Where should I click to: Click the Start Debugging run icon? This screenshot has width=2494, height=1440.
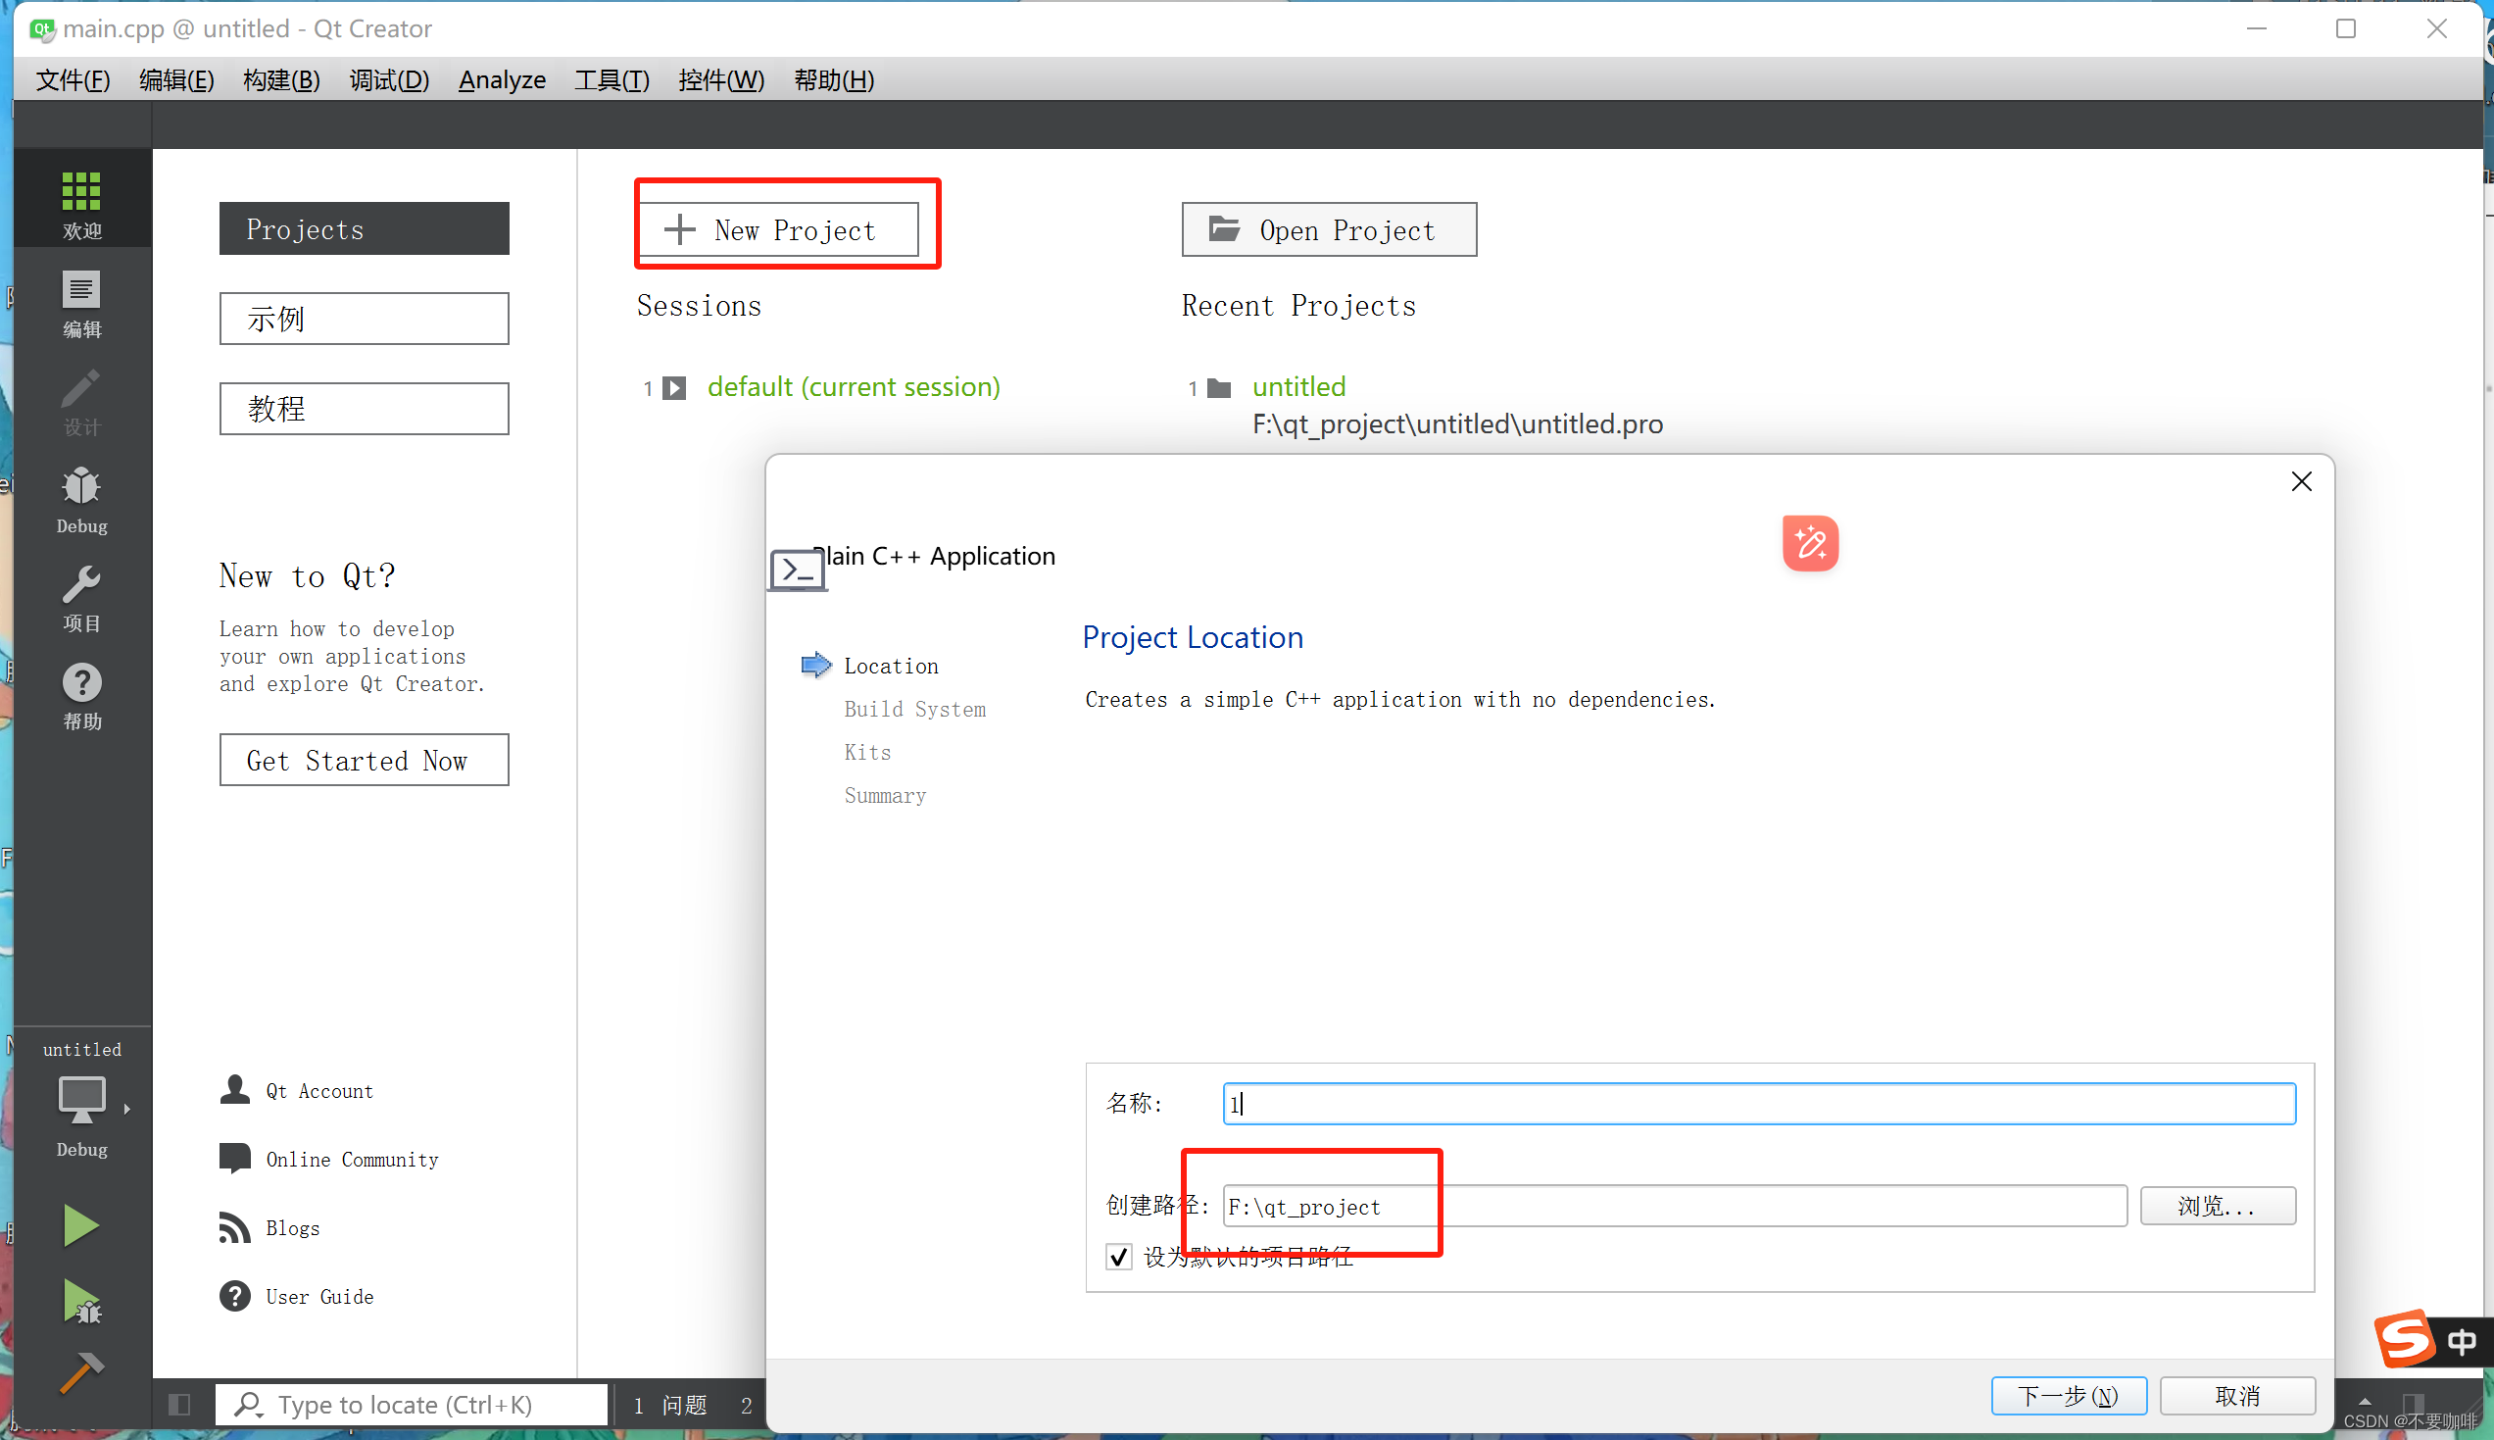pyautogui.click(x=81, y=1302)
